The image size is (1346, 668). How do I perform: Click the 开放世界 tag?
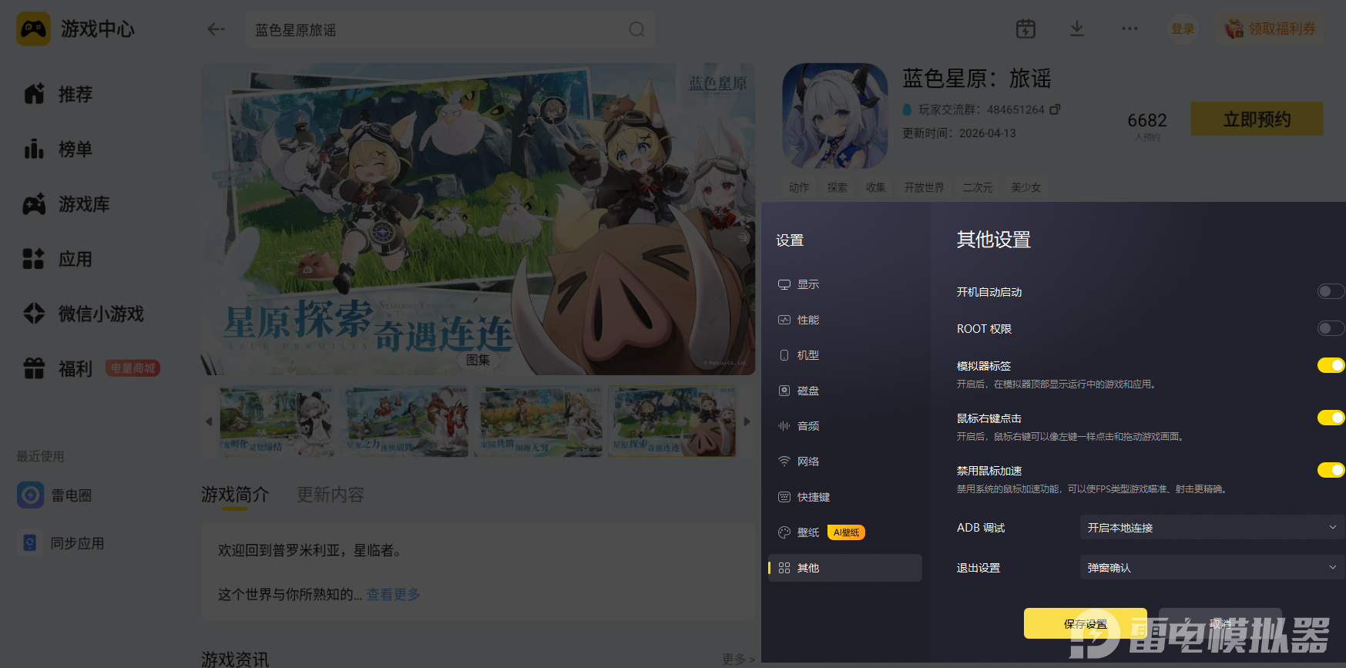point(924,187)
